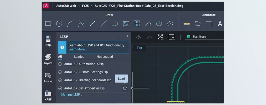This screenshot has height=105, width=266.
Task: Open the Layers panel
Action: pos(48,59)
